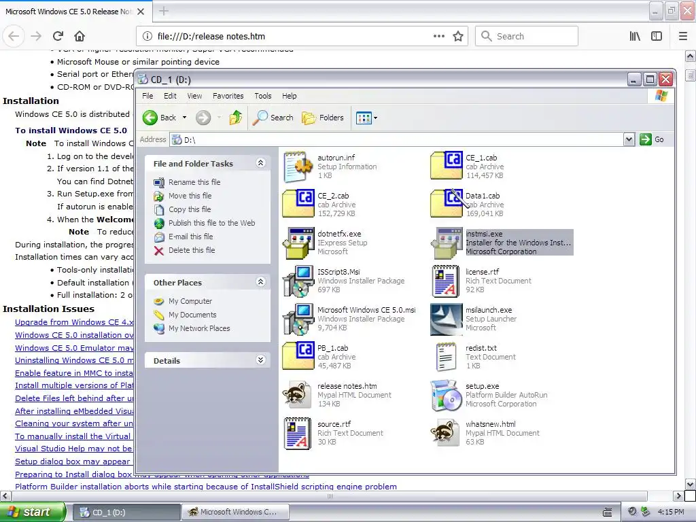
Task: Click the Forward arrow in Explorer toolbar
Action: tap(203, 118)
